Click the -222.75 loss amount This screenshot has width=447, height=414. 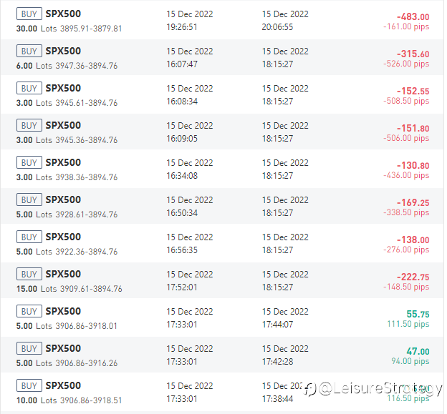(x=413, y=277)
